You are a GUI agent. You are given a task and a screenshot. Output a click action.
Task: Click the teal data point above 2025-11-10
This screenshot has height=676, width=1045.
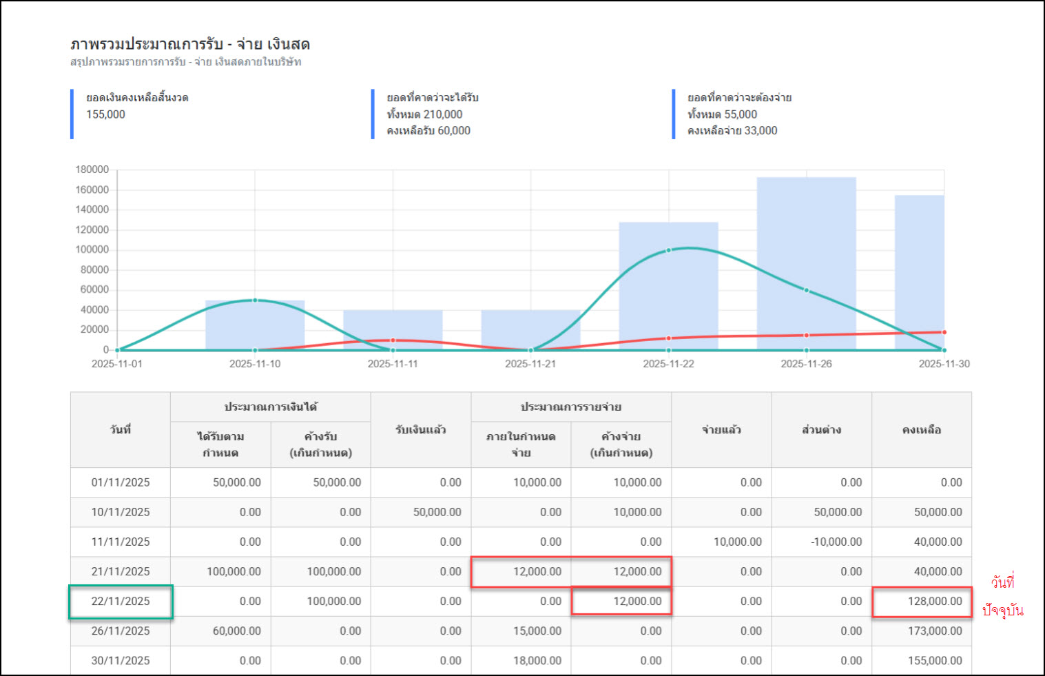(x=255, y=300)
